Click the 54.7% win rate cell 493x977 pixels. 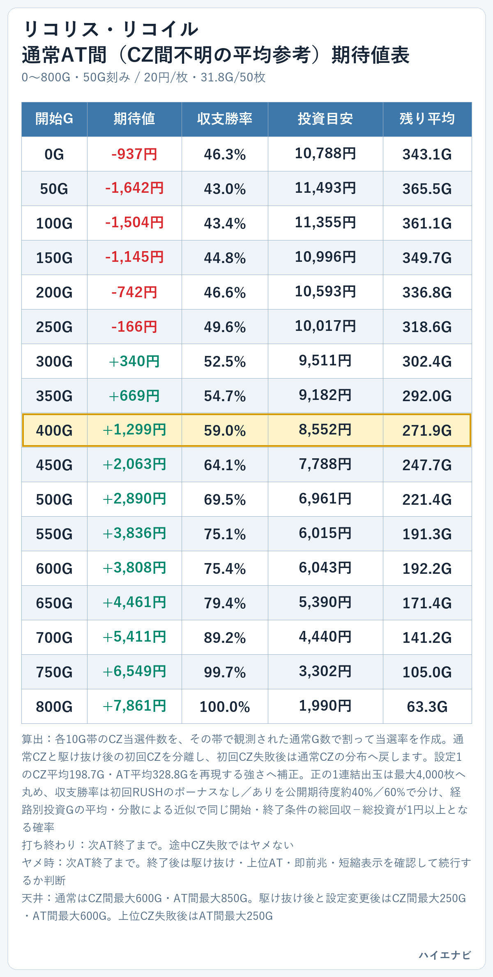[x=225, y=396]
